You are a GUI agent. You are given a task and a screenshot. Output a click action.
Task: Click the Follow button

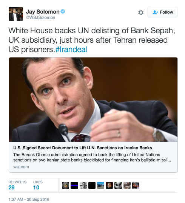coord(162,12)
